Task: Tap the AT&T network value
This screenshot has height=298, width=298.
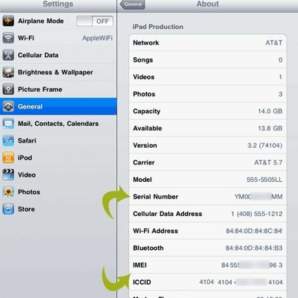Action: [x=274, y=42]
